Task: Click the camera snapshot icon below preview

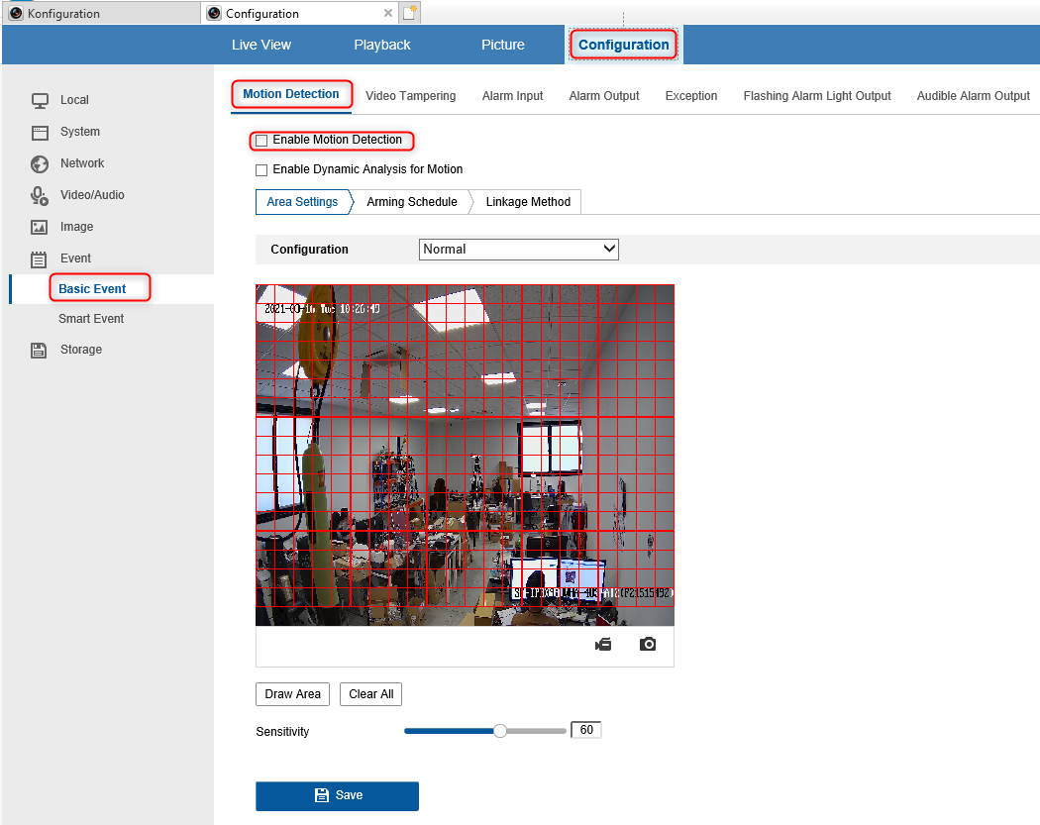Action: [648, 644]
